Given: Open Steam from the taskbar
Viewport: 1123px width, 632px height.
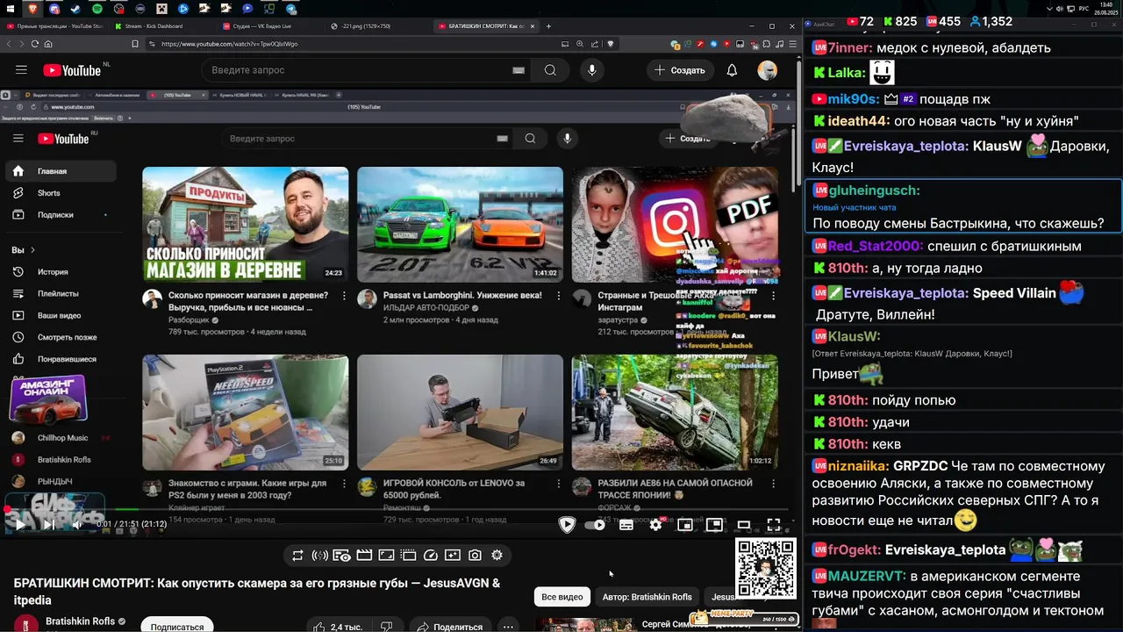Looking at the screenshot, I should [x=75, y=9].
